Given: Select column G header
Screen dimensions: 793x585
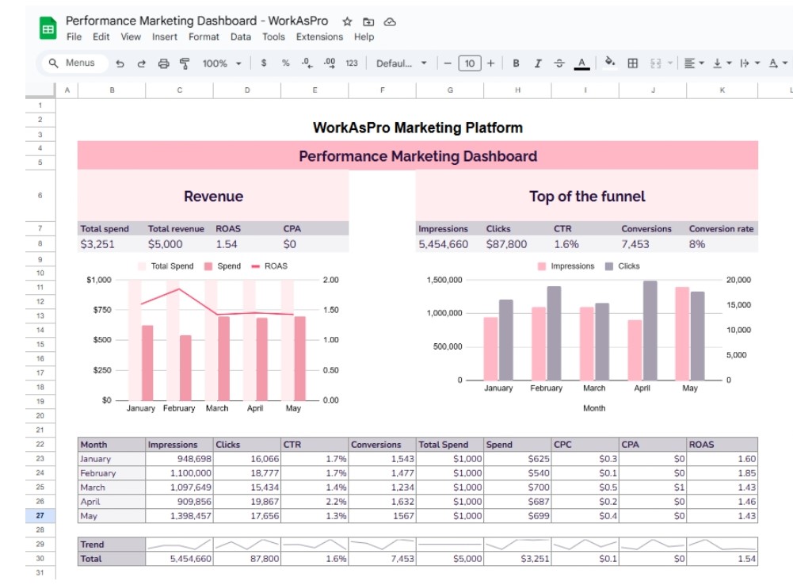Looking at the screenshot, I should (x=450, y=90).
